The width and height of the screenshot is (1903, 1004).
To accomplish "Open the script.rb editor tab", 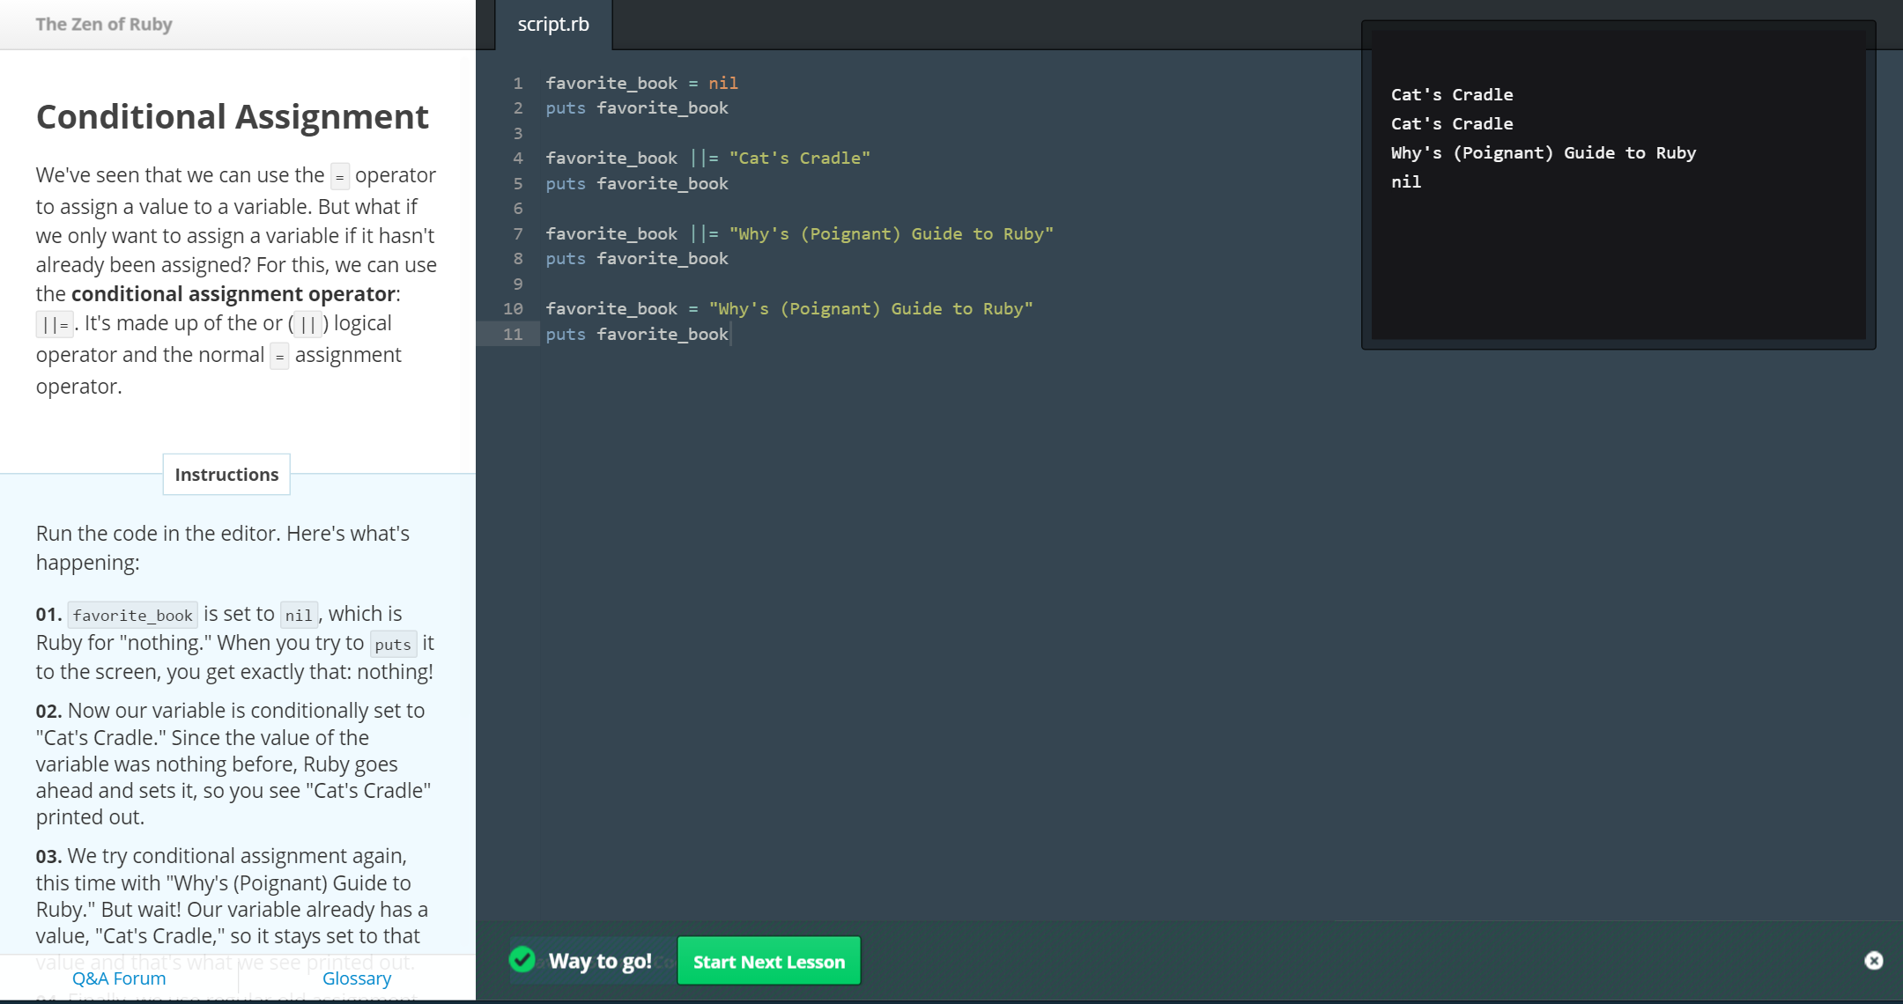I will pos(553,25).
